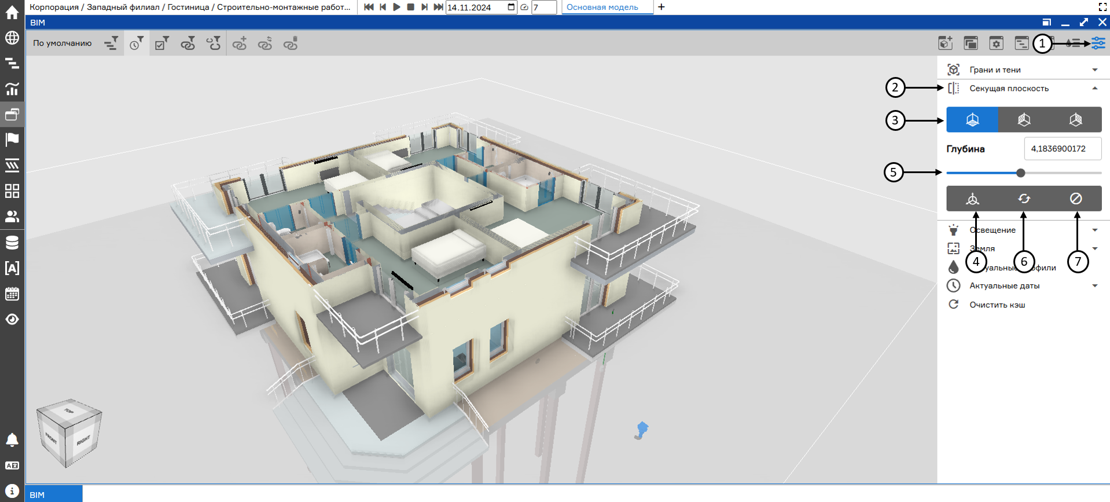Click Очистить кэш

coord(997,305)
